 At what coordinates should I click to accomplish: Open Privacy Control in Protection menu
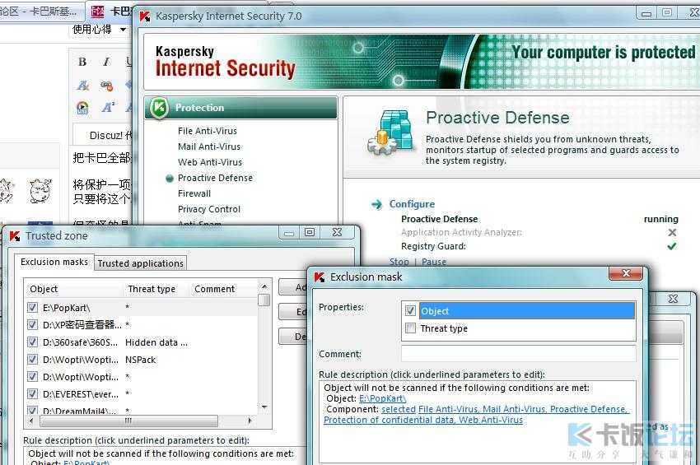pos(209,209)
